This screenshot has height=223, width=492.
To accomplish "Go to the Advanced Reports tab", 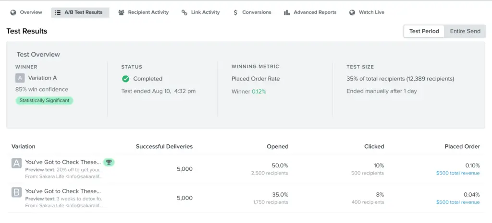I will (315, 12).
